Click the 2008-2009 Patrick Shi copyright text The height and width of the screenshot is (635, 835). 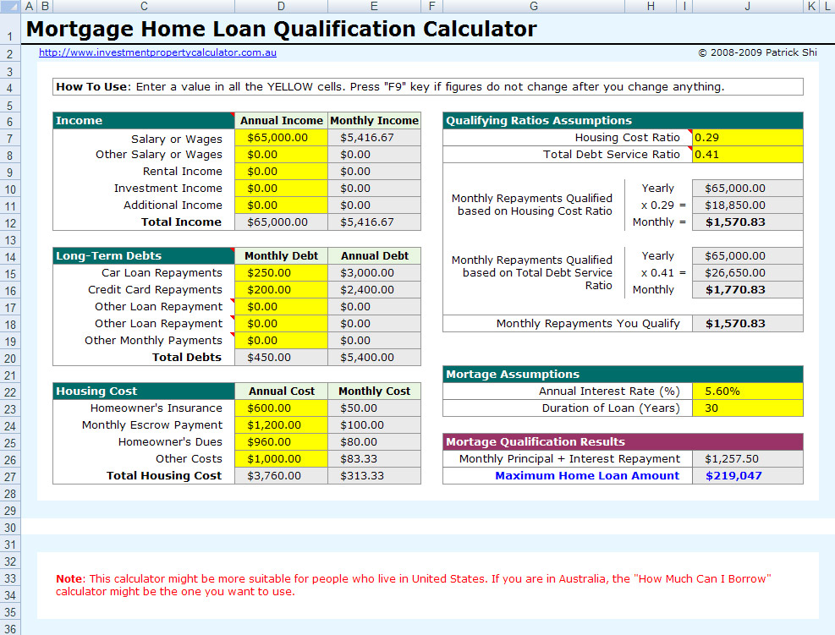coord(757,52)
